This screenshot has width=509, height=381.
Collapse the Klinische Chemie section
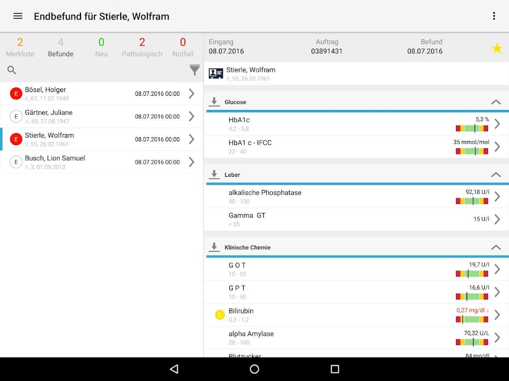(496, 247)
